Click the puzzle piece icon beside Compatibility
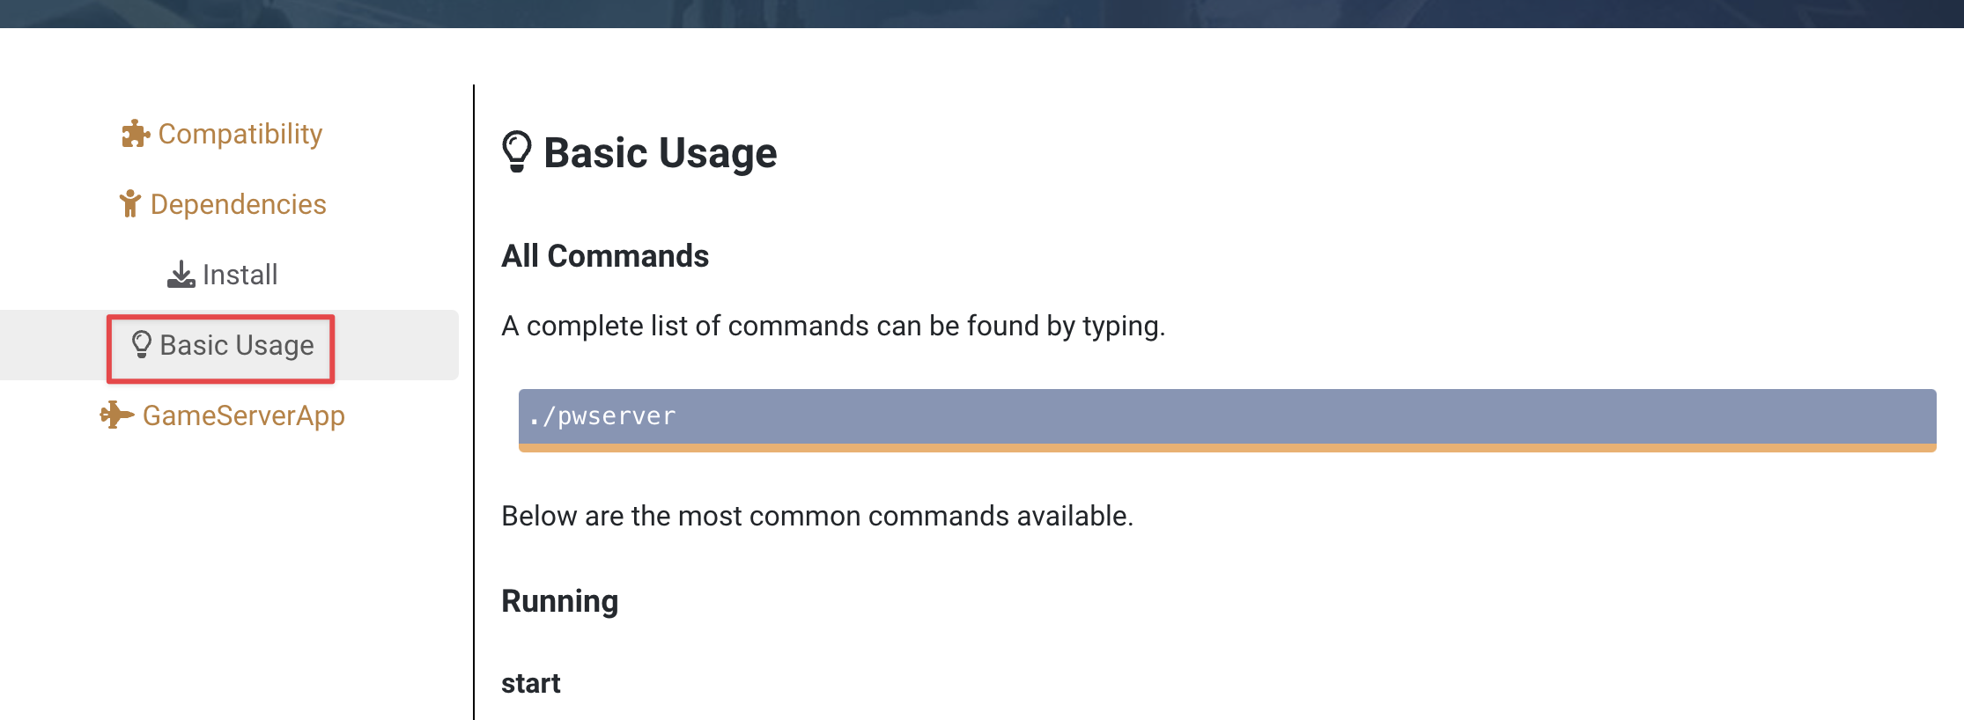Viewport: 1964px width, 720px height. [x=135, y=134]
